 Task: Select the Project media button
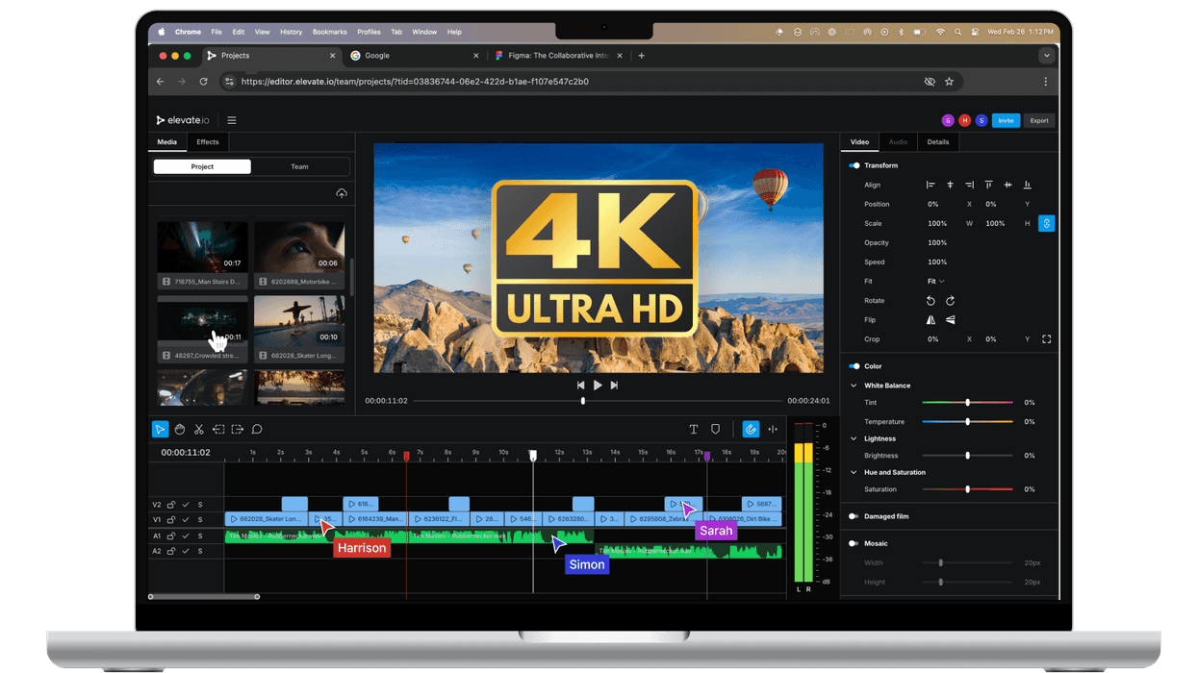pos(202,166)
